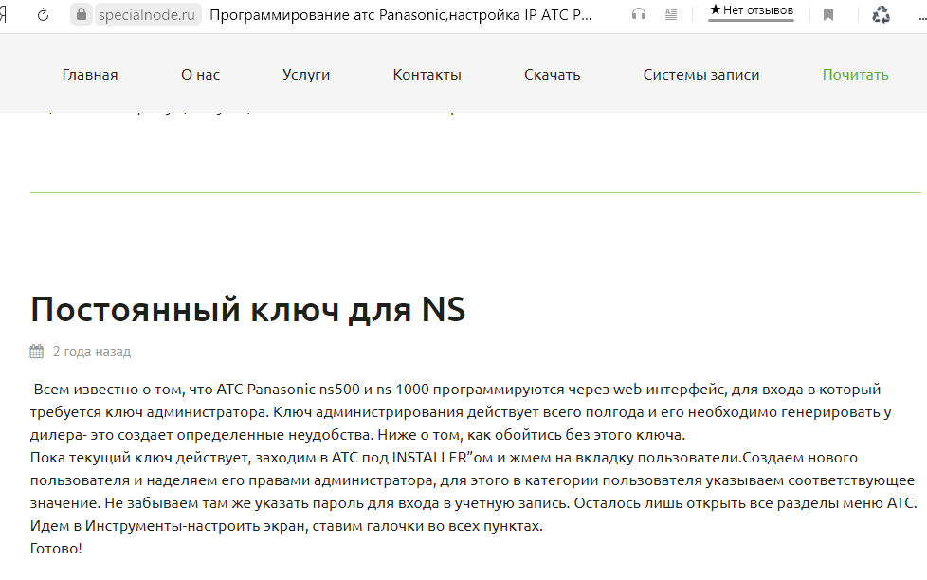Open the Контакты menu item
Screen dimensions: 927x580
pyautogui.click(x=427, y=75)
